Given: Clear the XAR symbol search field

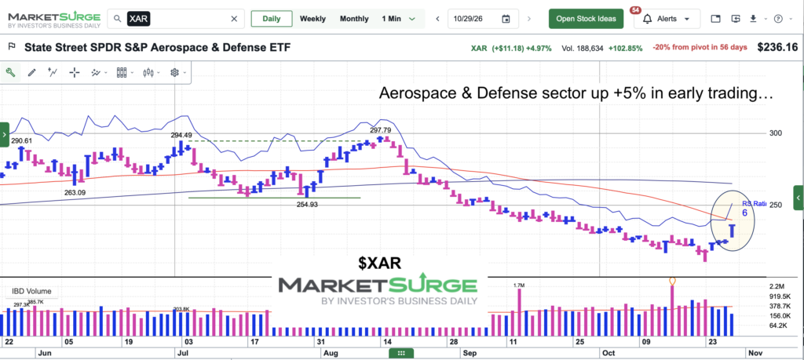Looking at the screenshot, I should point(234,19).
